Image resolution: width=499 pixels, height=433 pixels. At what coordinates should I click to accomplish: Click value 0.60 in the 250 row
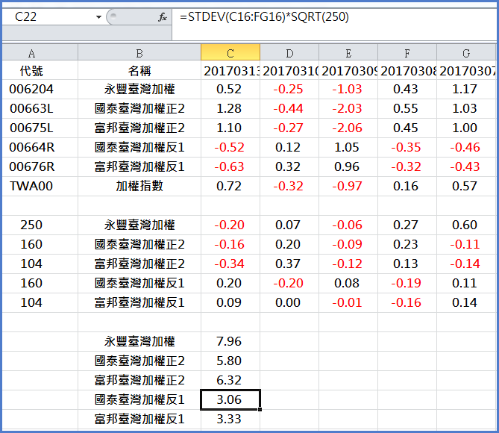tap(466, 225)
